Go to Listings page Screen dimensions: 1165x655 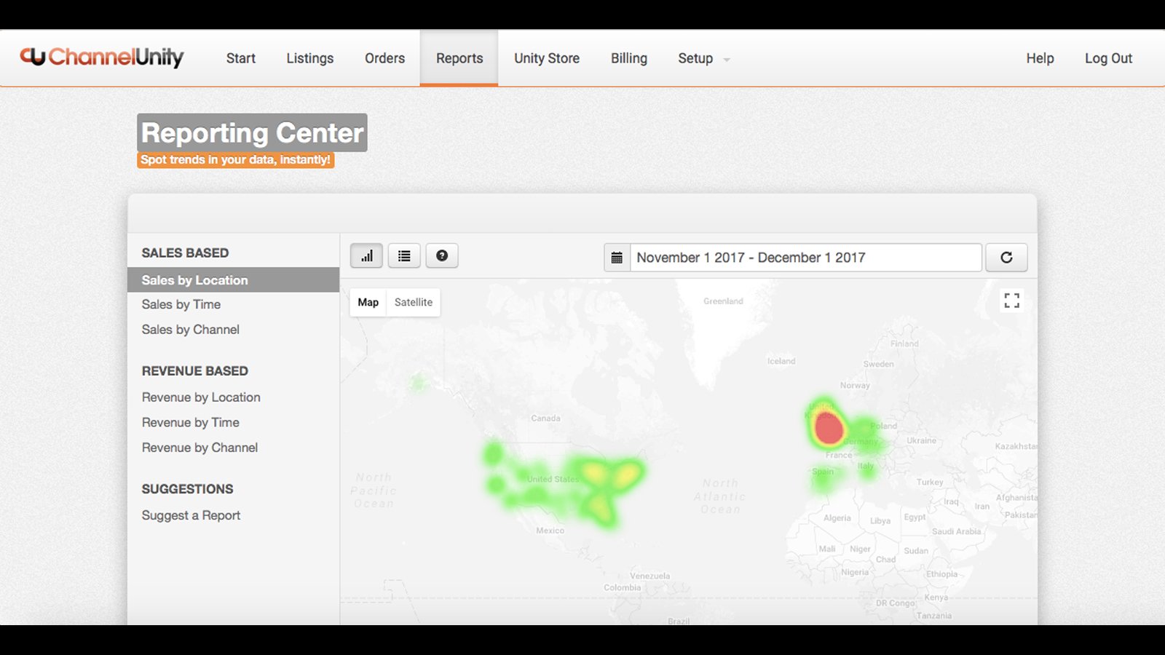(x=310, y=58)
